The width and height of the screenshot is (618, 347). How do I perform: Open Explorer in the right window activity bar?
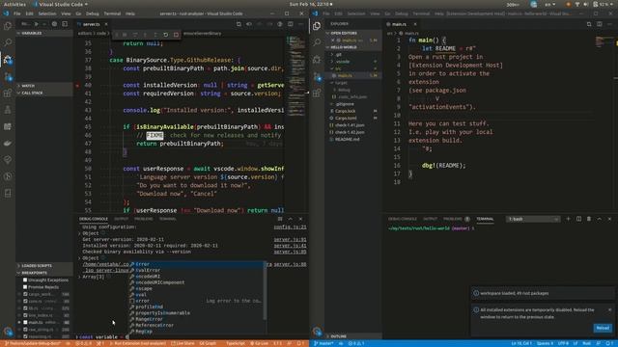317,26
